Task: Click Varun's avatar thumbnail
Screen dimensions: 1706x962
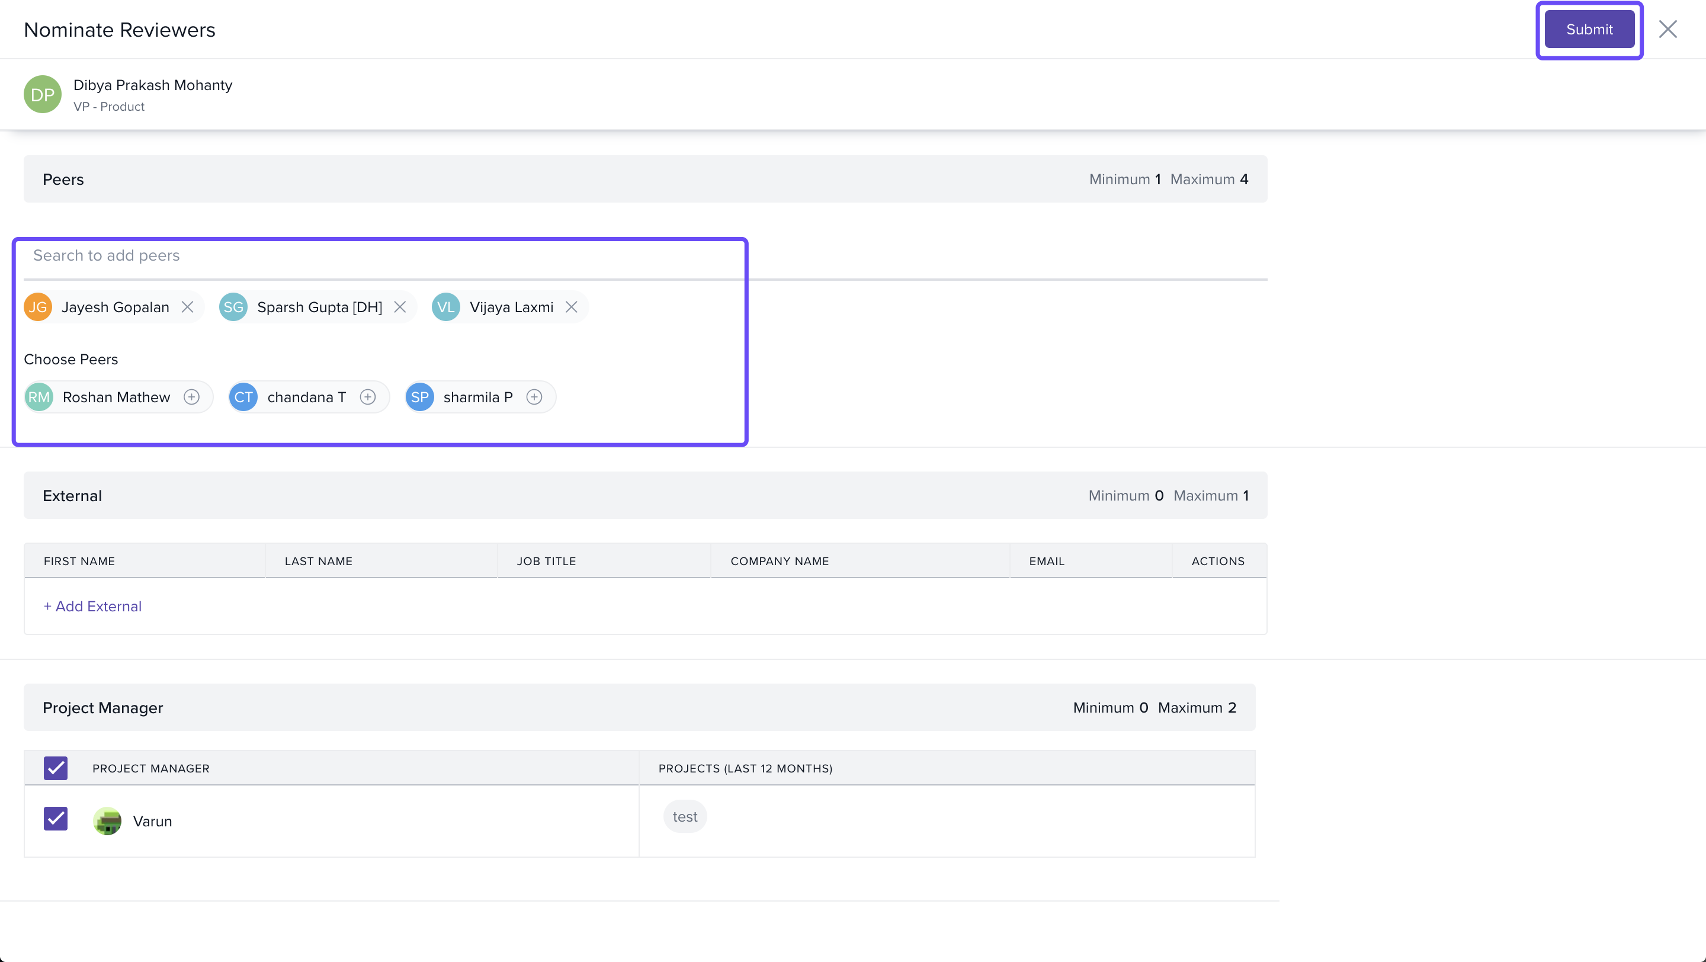Action: click(x=107, y=821)
